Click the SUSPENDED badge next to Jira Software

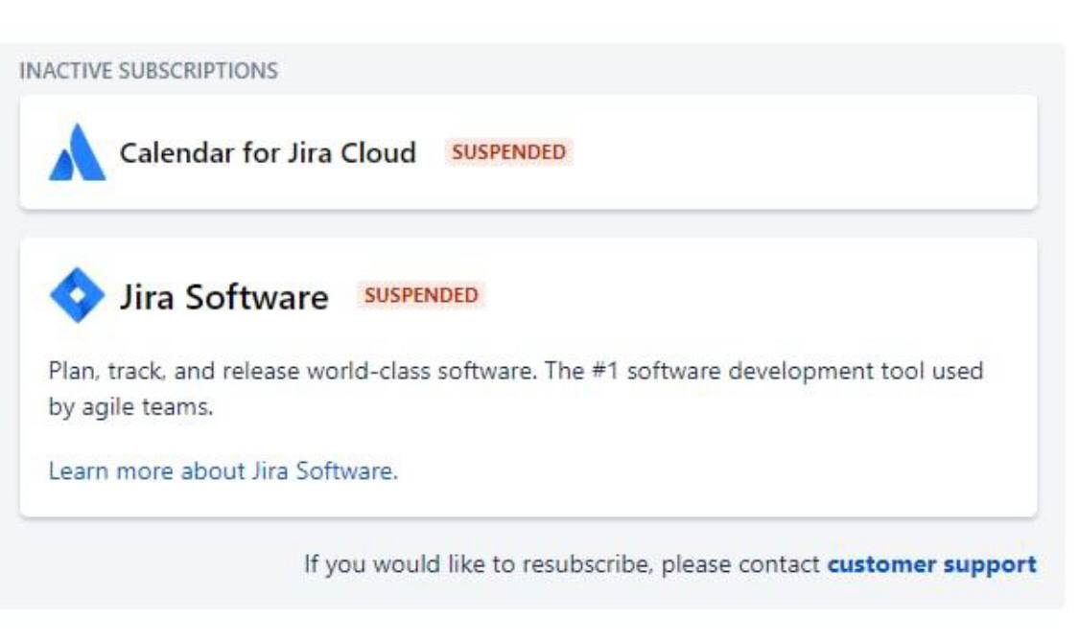[x=421, y=295]
